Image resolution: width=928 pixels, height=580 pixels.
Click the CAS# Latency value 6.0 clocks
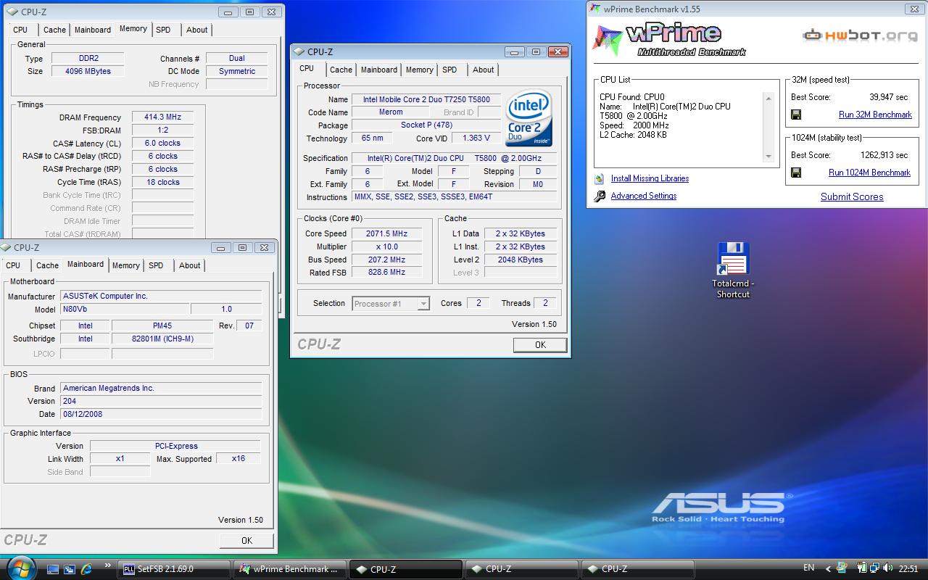(x=162, y=143)
